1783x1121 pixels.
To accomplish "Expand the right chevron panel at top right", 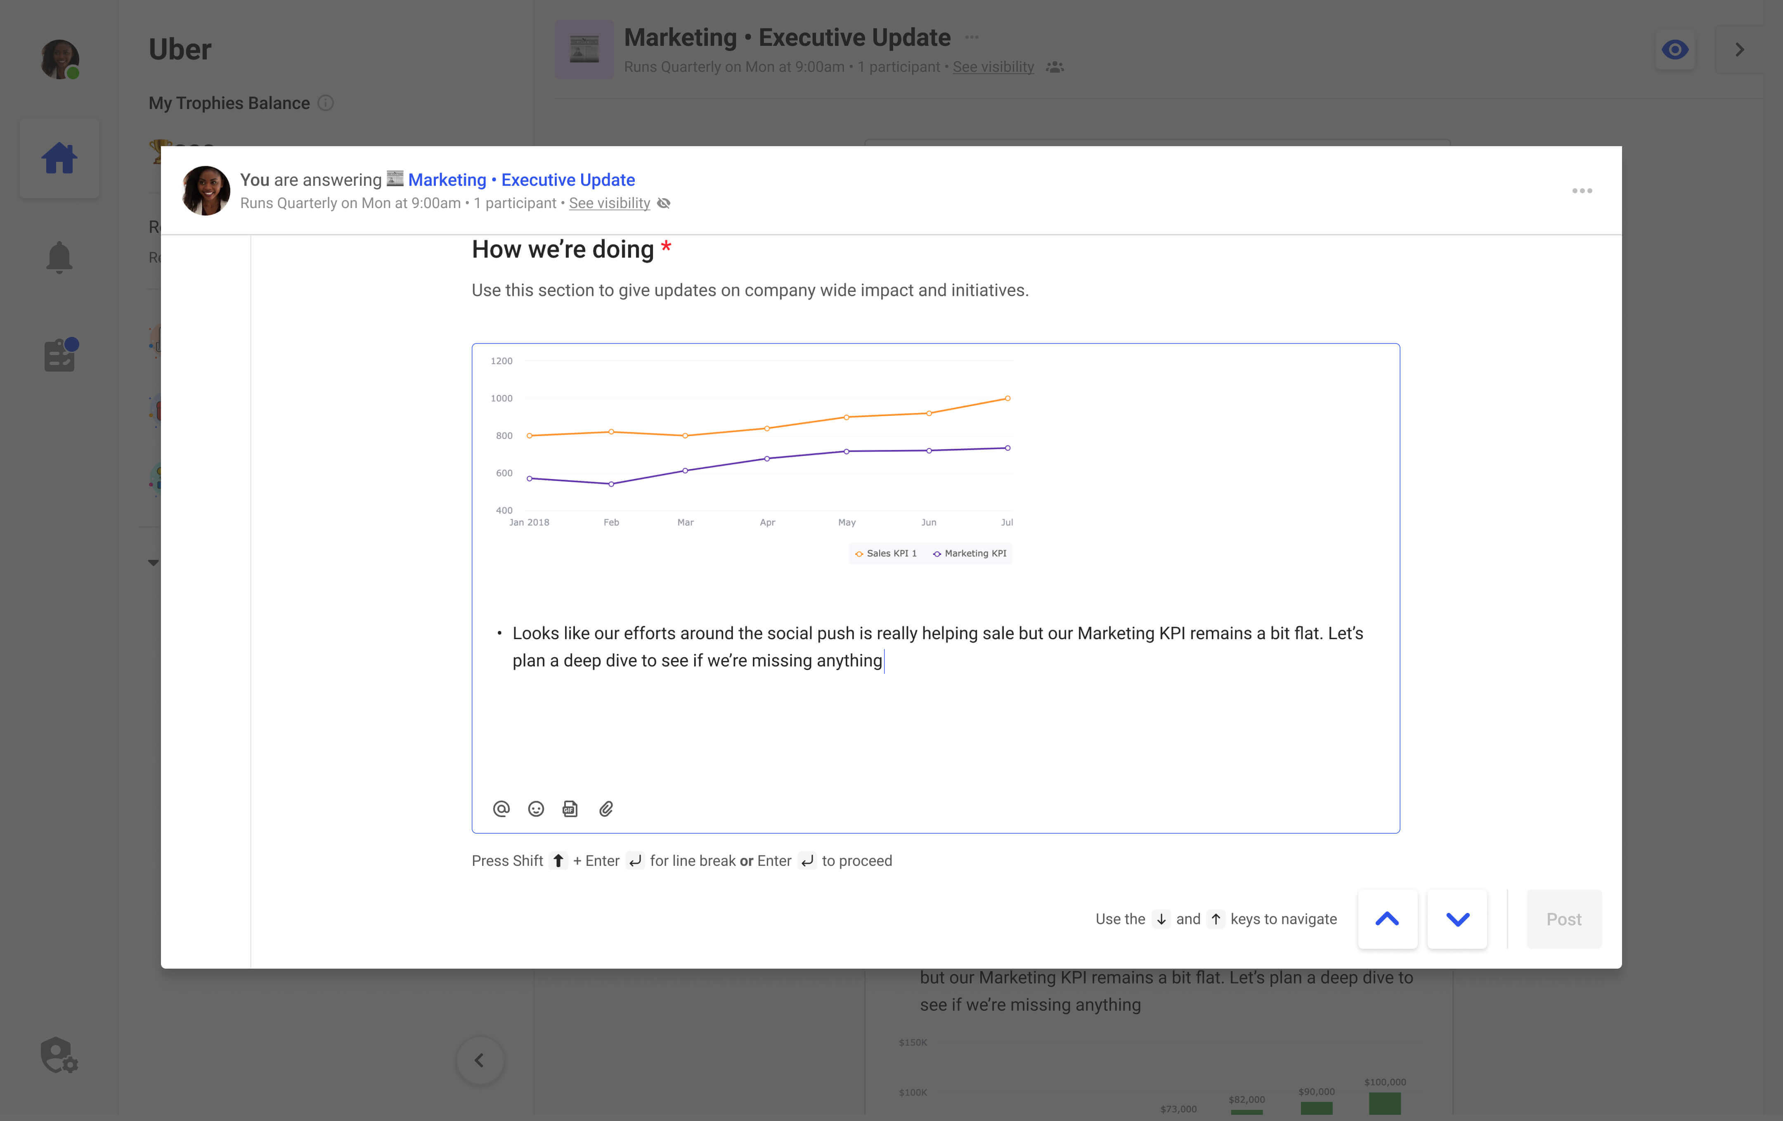I will point(1739,49).
